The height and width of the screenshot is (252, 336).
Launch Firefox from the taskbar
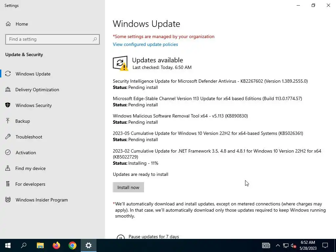coord(56,245)
